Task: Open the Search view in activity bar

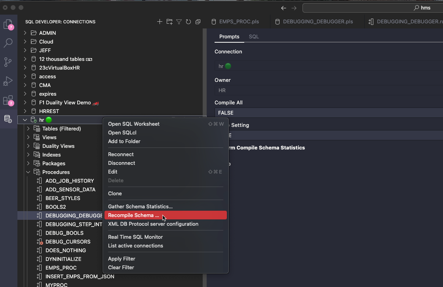Action: pyautogui.click(x=8, y=43)
